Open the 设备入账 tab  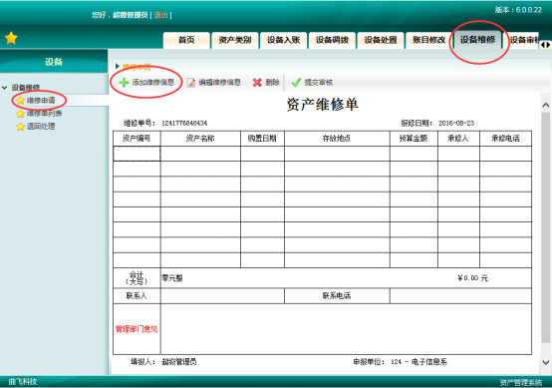283,40
